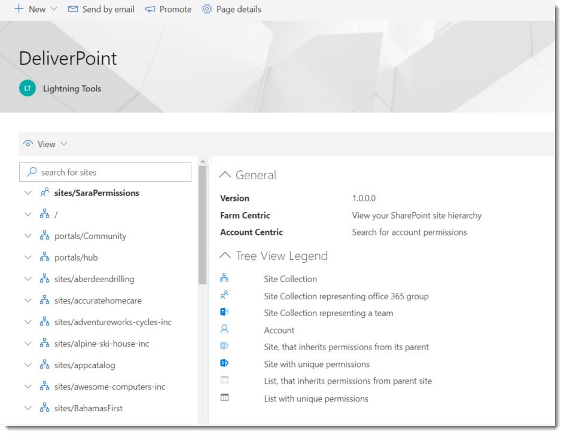Click the faded SharePoint inherited-site legend icon
The height and width of the screenshot is (435, 564).
[x=224, y=346]
